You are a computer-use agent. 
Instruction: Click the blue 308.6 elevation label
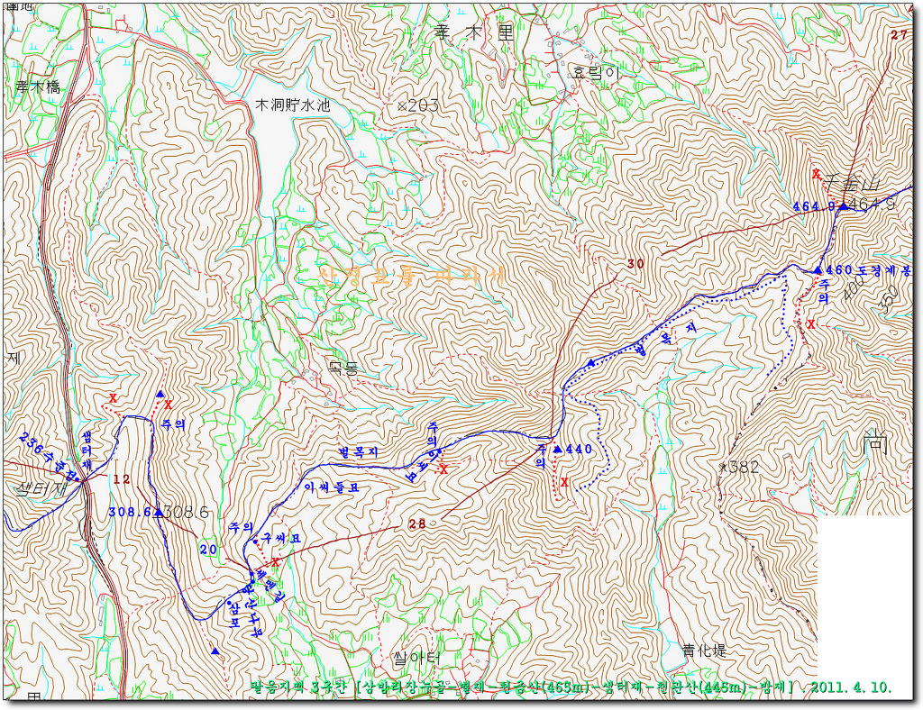click(x=131, y=513)
